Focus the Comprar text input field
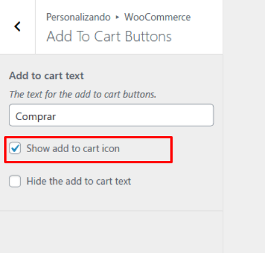The width and height of the screenshot is (265, 253). 111,115
